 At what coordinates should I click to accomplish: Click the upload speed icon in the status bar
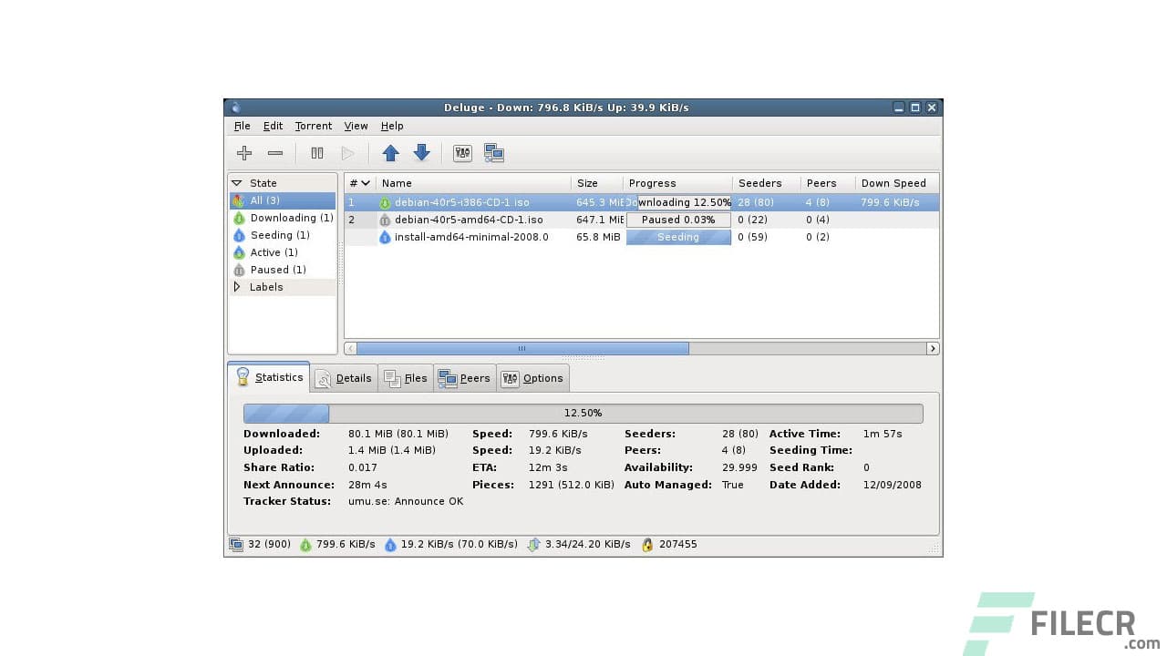coord(389,544)
